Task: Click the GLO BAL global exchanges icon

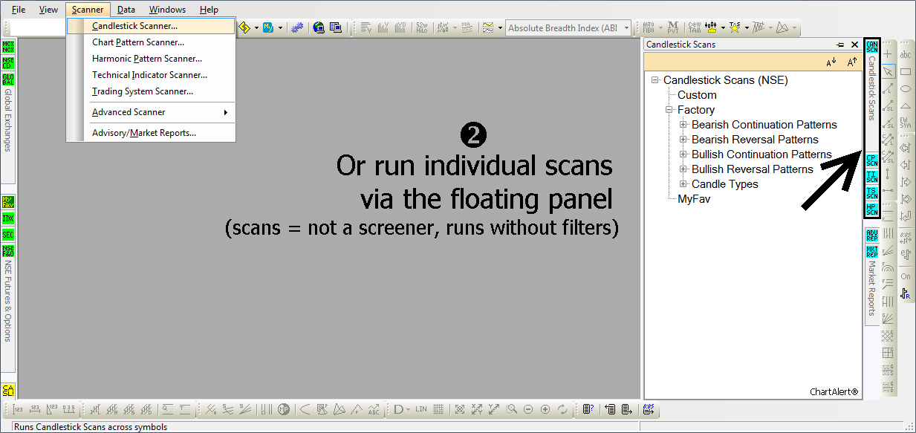Action: (x=8, y=79)
